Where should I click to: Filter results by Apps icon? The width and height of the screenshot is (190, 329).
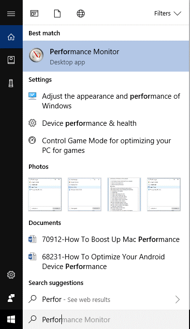(x=34, y=14)
